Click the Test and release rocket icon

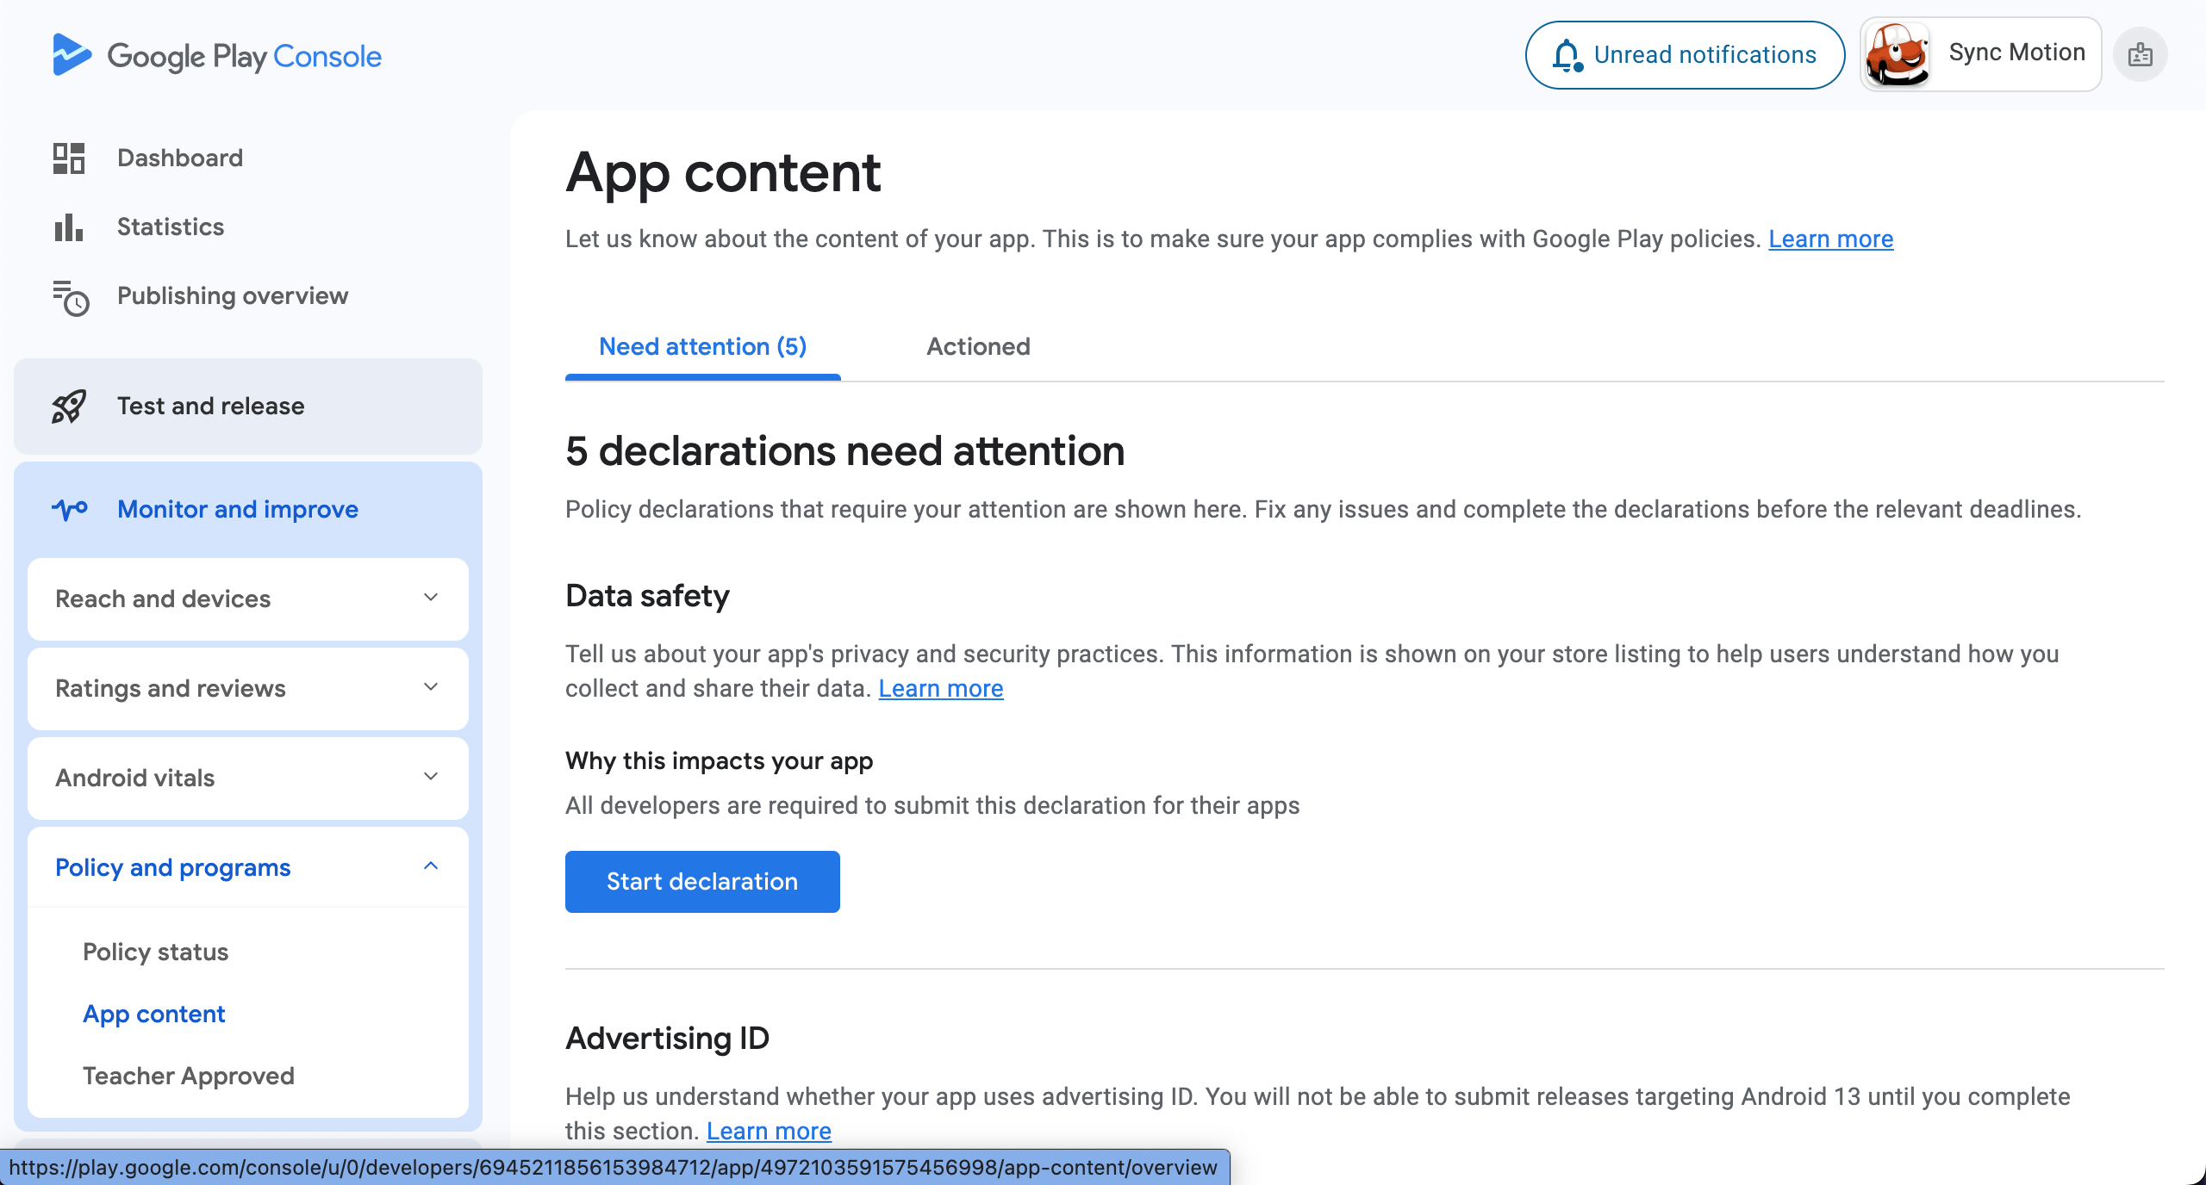point(69,406)
